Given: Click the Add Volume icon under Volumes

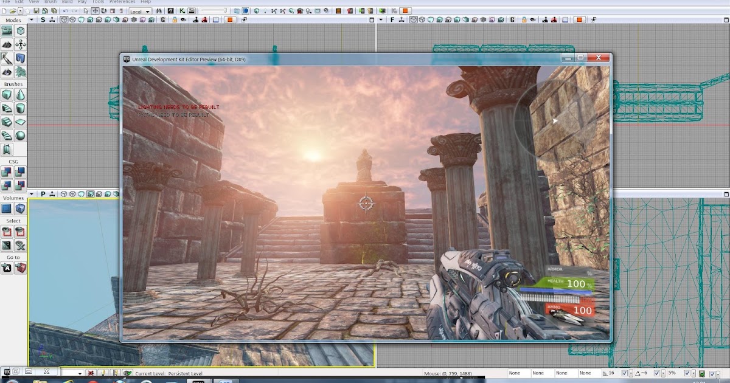Looking at the screenshot, I should click(x=21, y=209).
